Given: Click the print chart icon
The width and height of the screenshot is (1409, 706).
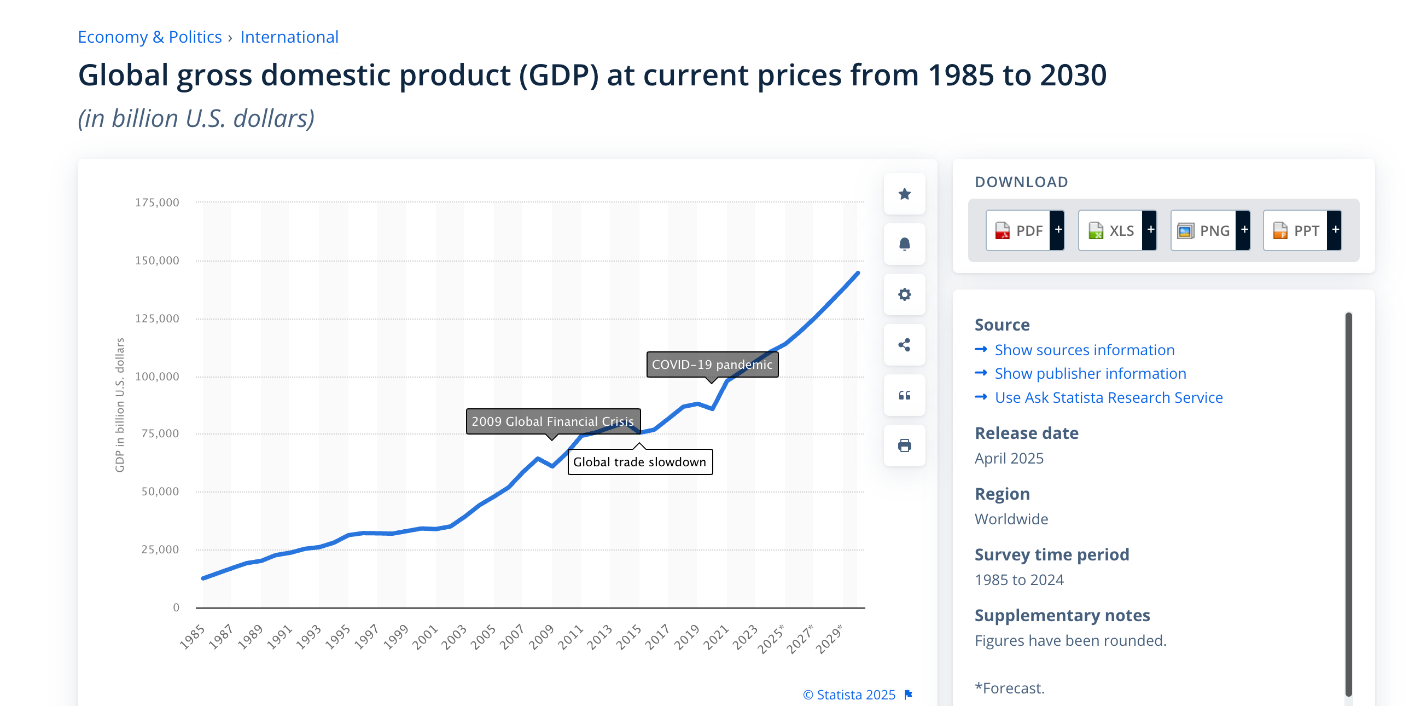Looking at the screenshot, I should coord(904,445).
